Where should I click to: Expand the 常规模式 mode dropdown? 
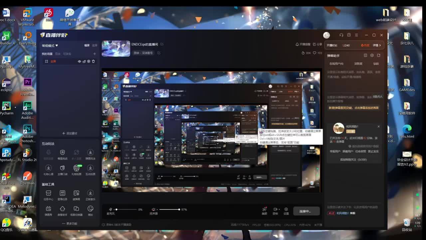[50, 46]
